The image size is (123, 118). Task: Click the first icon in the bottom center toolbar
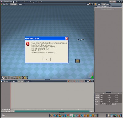coord(52,116)
